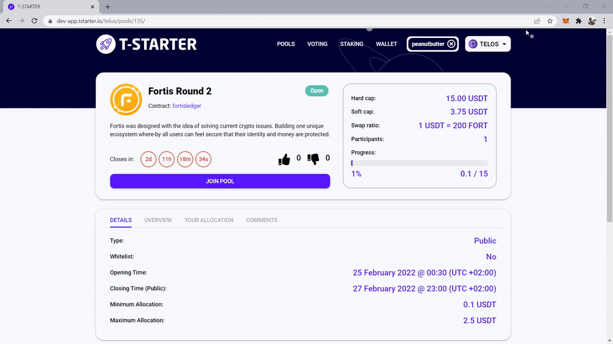
Task: Click the 0.1 / 15 progress amount
Action: click(x=474, y=174)
